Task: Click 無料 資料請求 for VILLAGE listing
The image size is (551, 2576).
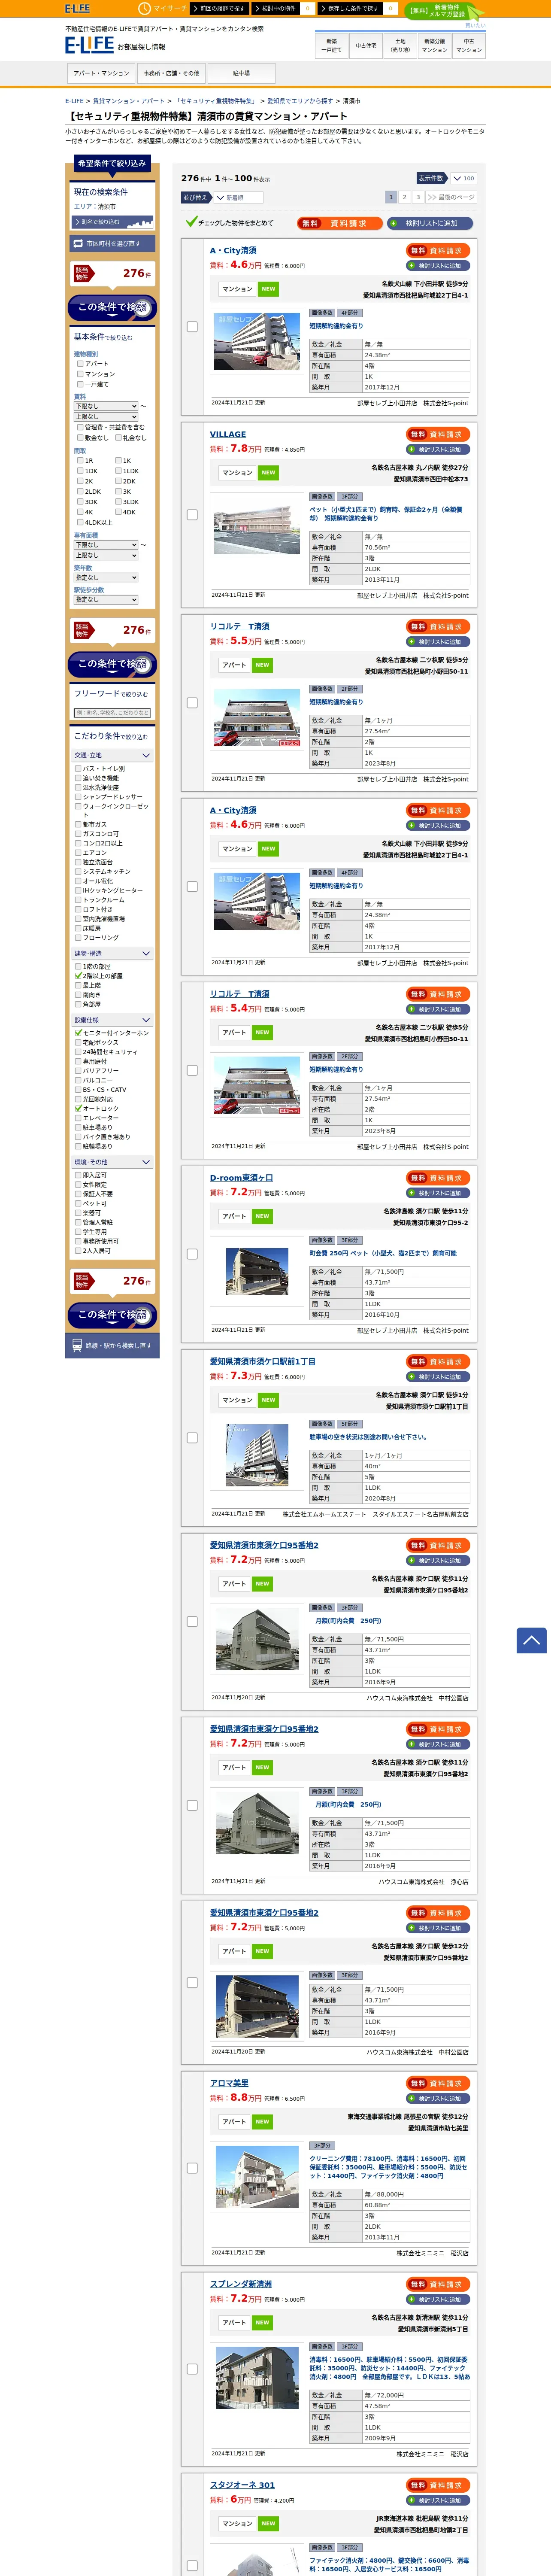Action: (x=438, y=435)
